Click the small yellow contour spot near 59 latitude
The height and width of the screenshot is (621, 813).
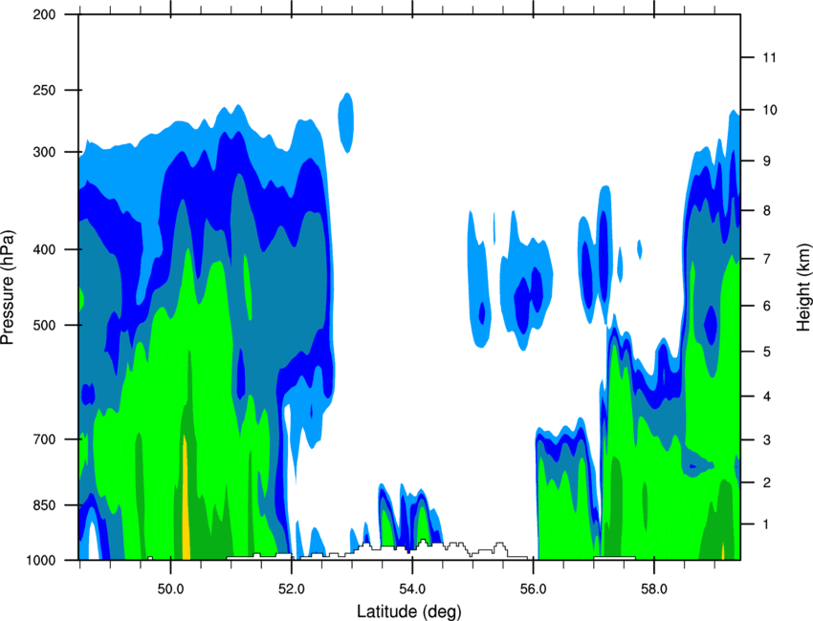pyautogui.click(x=723, y=551)
